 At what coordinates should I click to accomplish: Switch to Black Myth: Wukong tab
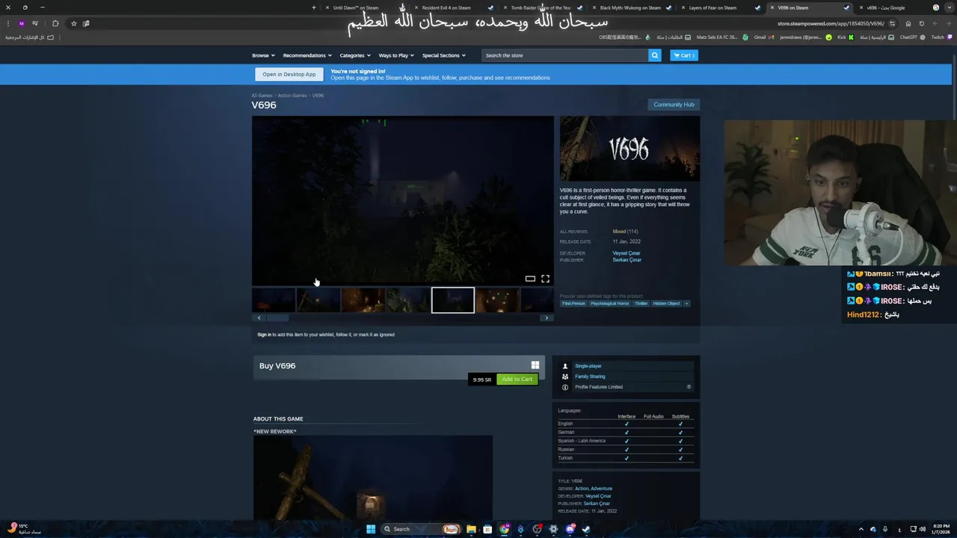click(630, 7)
